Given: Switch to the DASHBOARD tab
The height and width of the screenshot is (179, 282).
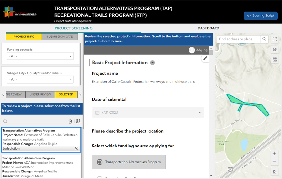Looking at the screenshot, I should click(x=208, y=28).
